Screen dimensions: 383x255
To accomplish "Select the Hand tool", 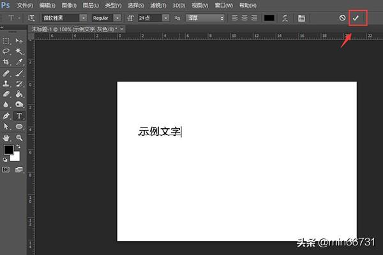I will [6, 138].
